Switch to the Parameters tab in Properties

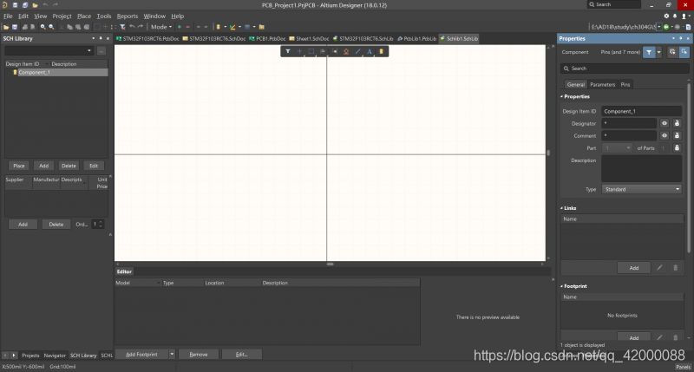tap(602, 84)
